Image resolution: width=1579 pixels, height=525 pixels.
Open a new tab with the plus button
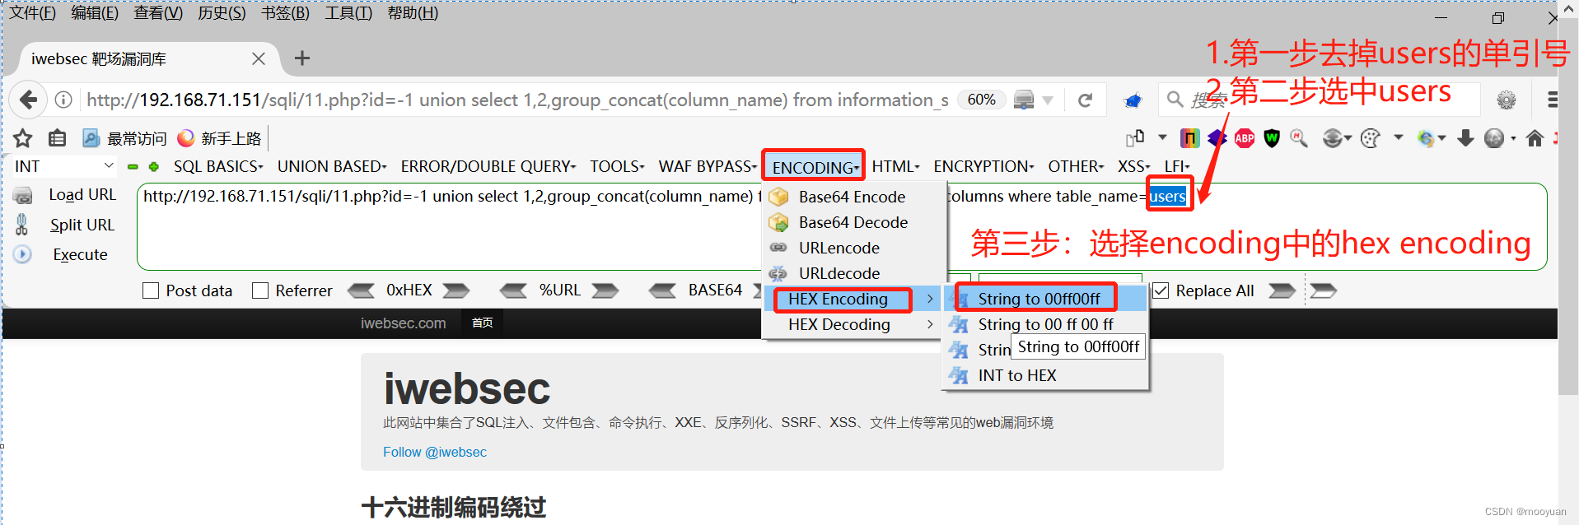point(302,58)
